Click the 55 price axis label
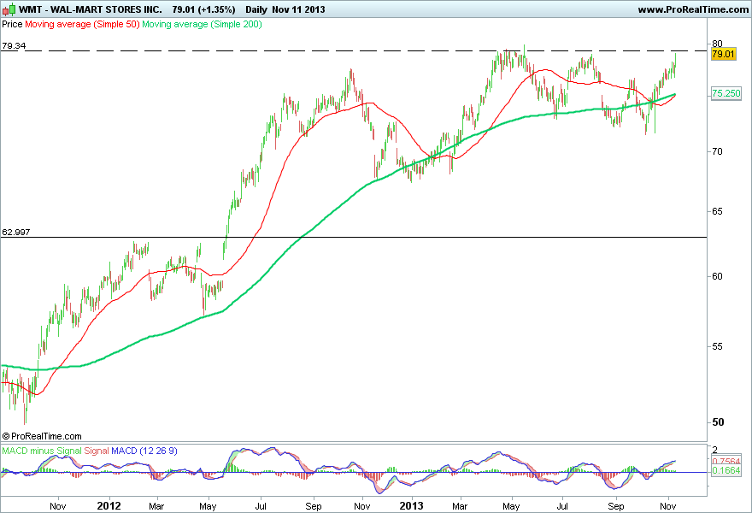 718,346
